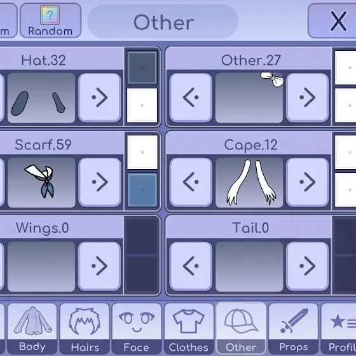Open the Props tab with sword icon
The width and height of the screenshot is (356, 356).
293,329
